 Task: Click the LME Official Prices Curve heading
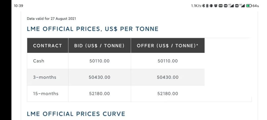click(x=76, y=114)
